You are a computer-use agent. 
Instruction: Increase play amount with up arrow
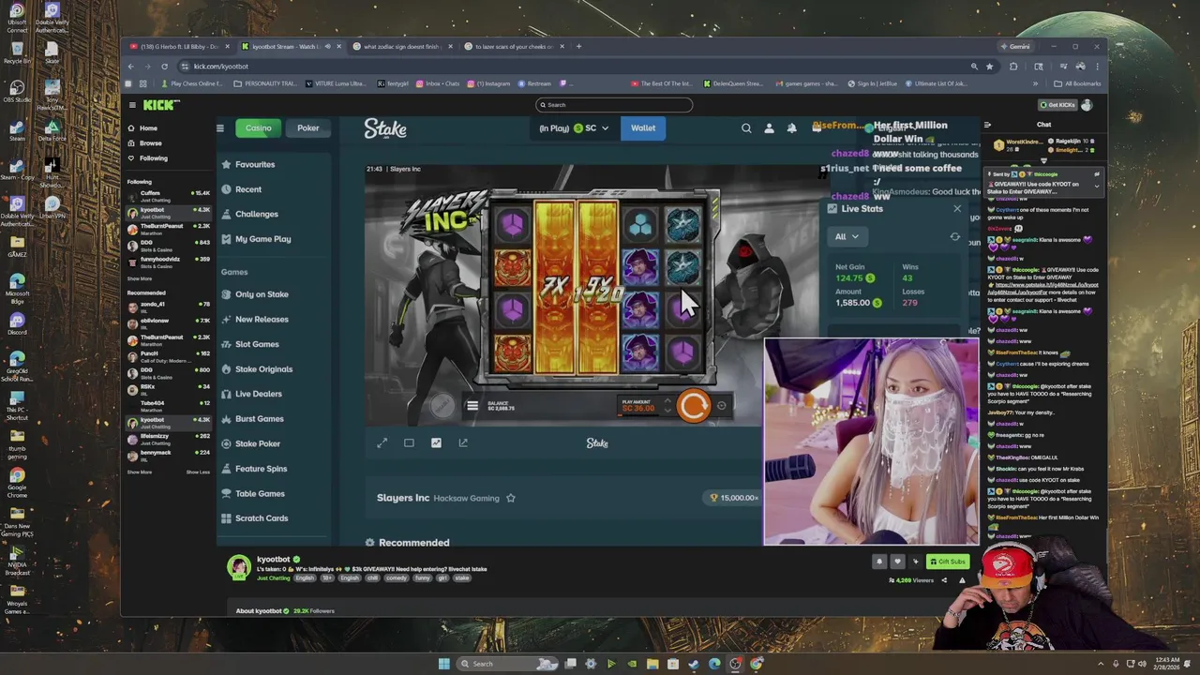click(667, 402)
